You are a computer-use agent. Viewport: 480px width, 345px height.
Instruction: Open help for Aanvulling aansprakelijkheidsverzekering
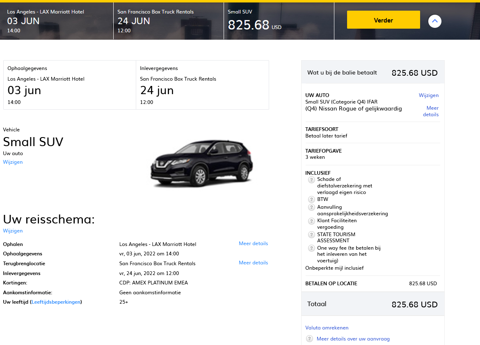pyautogui.click(x=311, y=207)
